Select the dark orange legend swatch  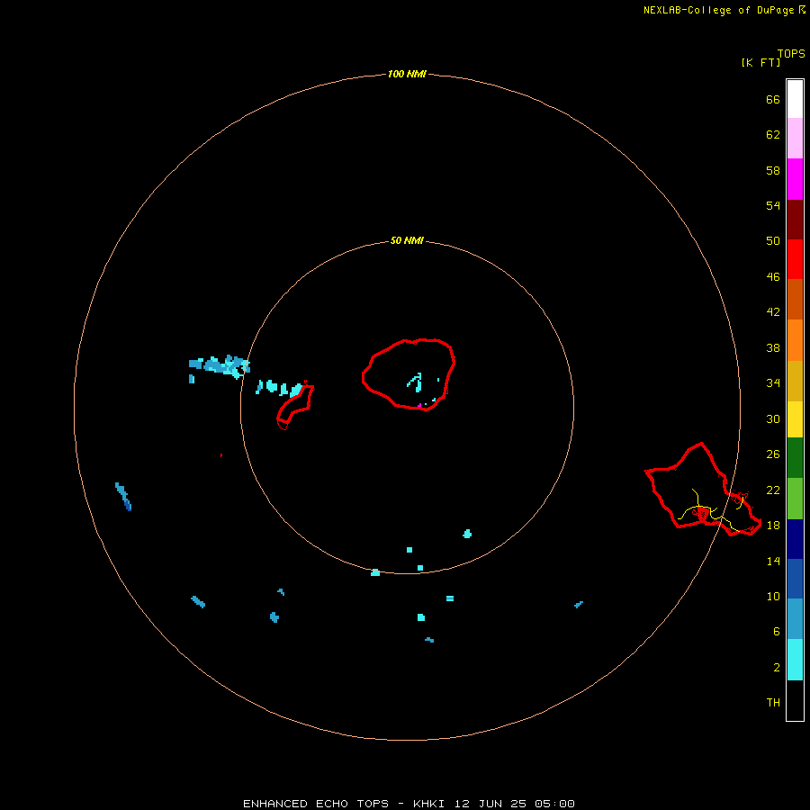pos(795,299)
